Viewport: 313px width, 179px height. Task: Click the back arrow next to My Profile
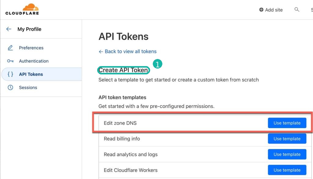(8, 29)
